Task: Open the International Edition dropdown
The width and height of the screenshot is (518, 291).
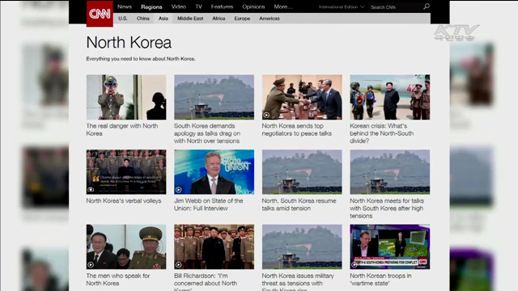Action: coord(342,7)
